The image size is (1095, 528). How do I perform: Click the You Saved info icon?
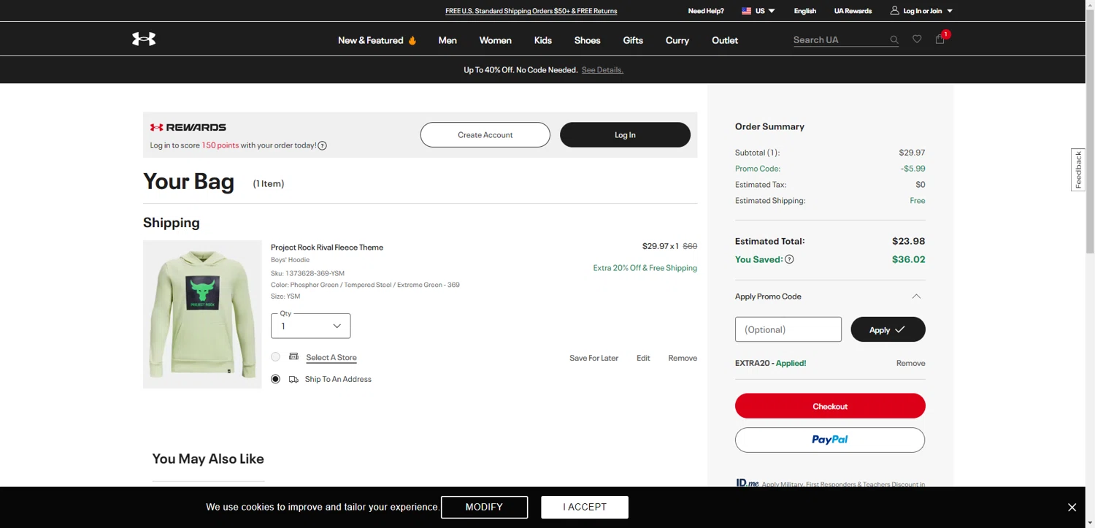tap(789, 259)
